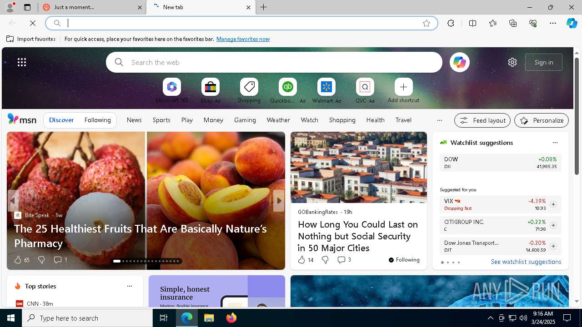
Task: Switch to the Following tab
Action: click(97, 120)
